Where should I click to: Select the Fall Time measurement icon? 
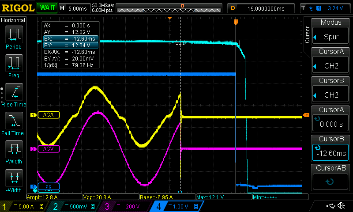coord(14,120)
